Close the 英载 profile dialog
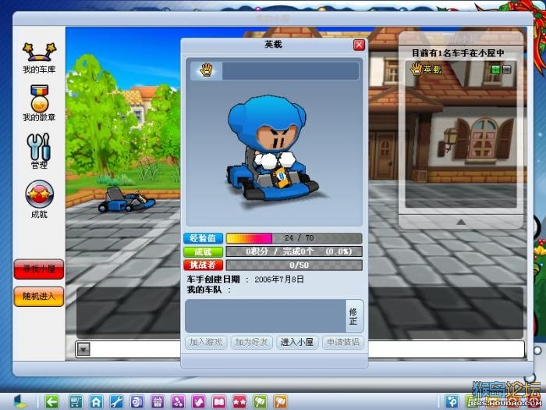Screen dimensions: 546x410 pyautogui.click(x=359, y=45)
